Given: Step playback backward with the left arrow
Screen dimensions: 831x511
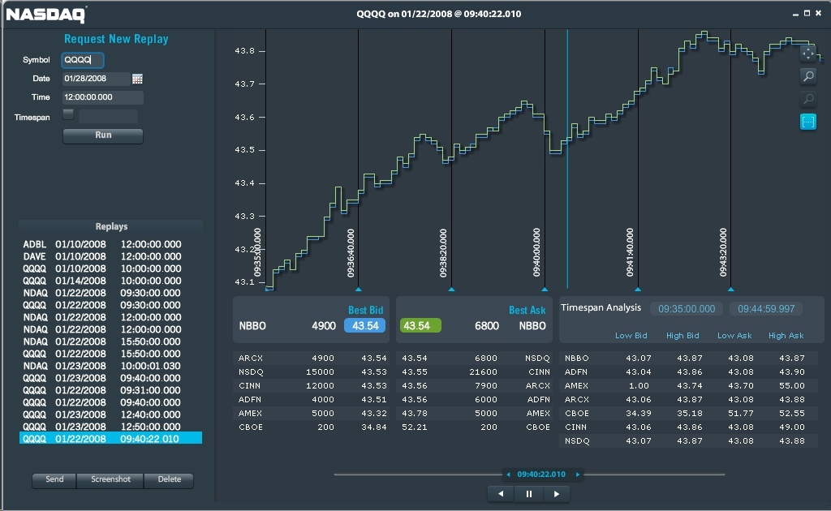Looking at the screenshot, I should 501,493.
